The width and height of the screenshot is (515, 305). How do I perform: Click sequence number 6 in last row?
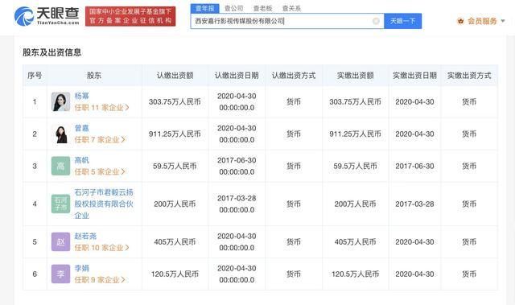[35, 274]
